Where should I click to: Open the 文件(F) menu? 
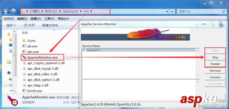pyautogui.click(x=9, y=19)
